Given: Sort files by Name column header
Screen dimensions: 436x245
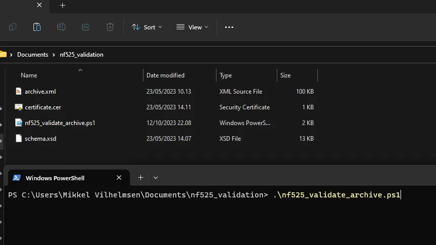Looking at the screenshot, I should 29,75.
